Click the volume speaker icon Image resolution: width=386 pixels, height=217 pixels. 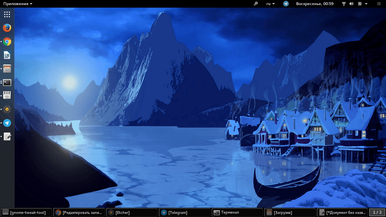pos(352,4)
